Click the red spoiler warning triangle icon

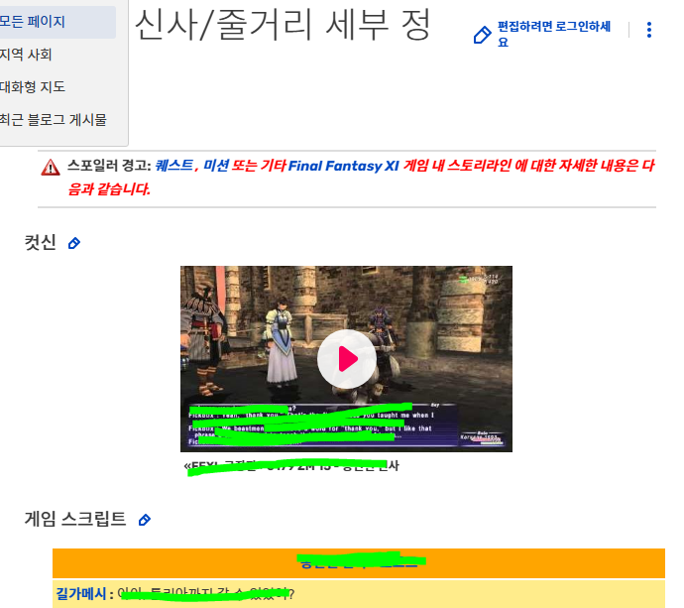pos(51,168)
